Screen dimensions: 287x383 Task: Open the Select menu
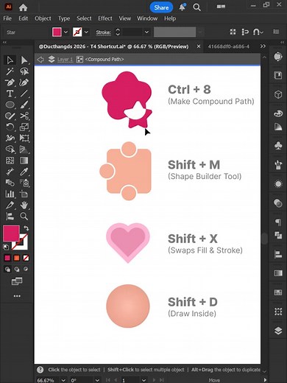pos(84,18)
